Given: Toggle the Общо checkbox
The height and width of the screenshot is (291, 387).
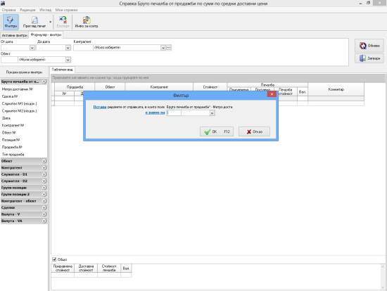Looking at the screenshot, I should 54,259.
